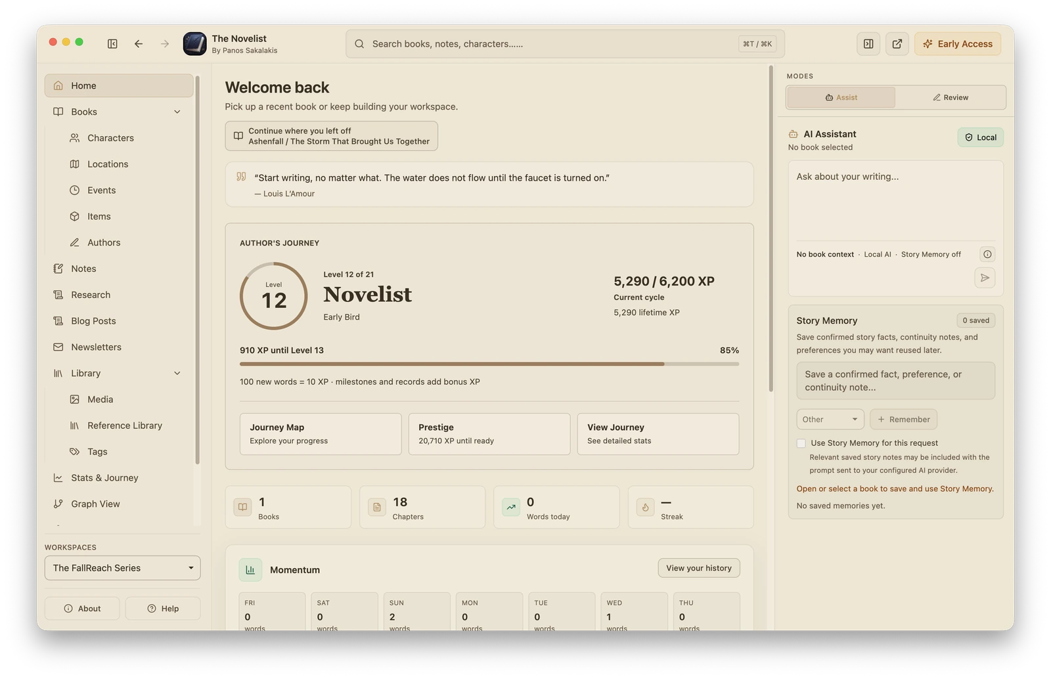Open the Journey Map card

321,434
